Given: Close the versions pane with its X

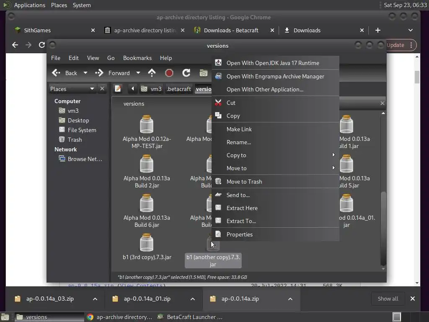Looking at the screenshot, I should click(x=382, y=103).
